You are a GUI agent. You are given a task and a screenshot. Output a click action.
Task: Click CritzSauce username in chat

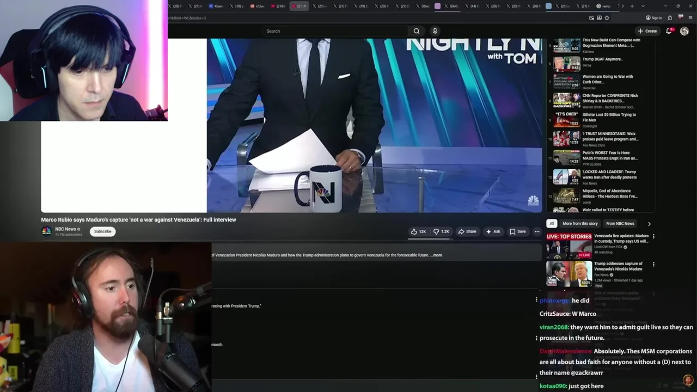coord(554,314)
